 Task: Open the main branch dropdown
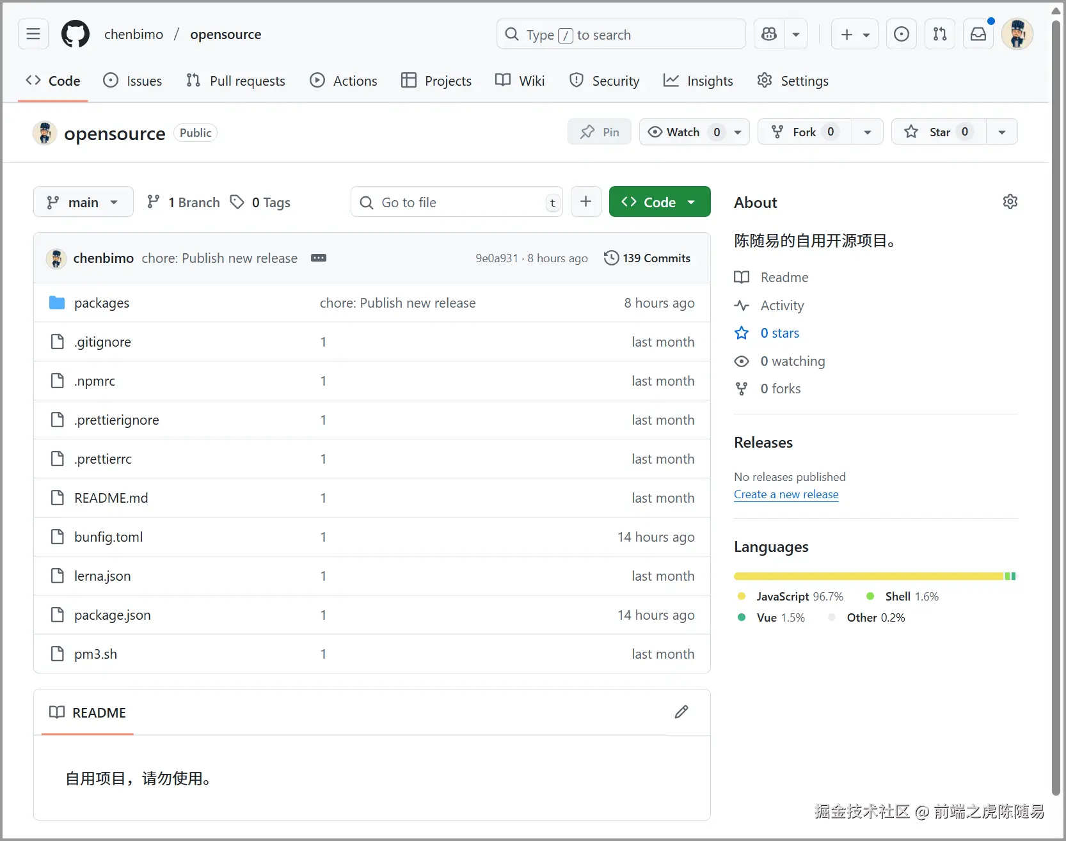[83, 202]
